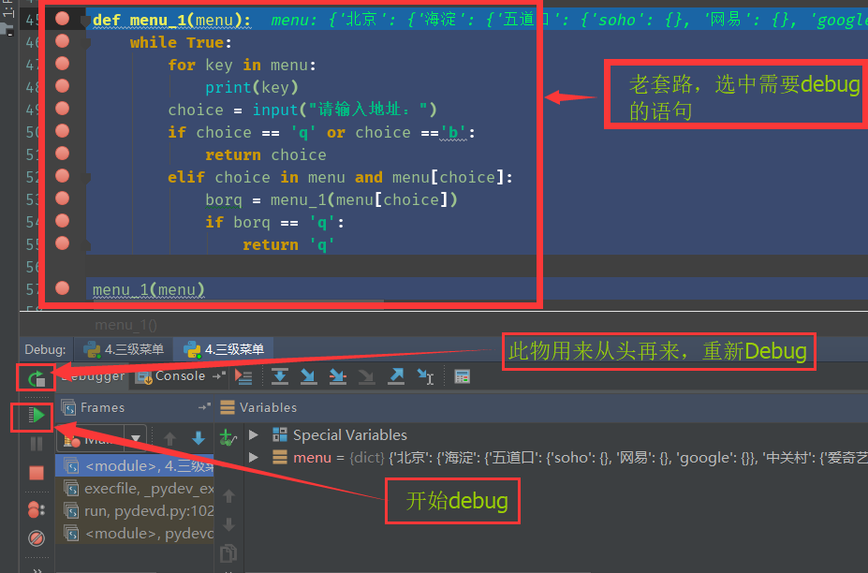
Task: Click the Variables panel title
Action: 268,407
